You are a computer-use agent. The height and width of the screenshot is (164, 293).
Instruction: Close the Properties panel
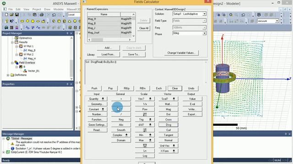pos(71,84)
